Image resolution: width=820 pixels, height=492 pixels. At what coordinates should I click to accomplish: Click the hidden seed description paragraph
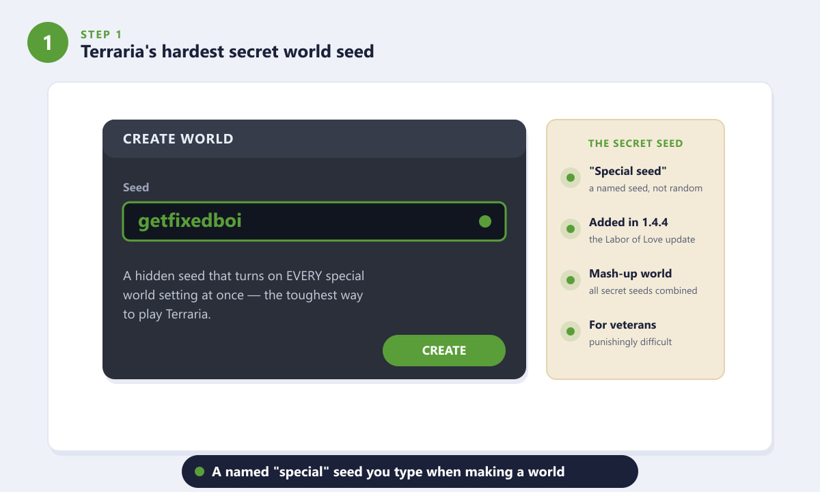[x=244, y=296]
